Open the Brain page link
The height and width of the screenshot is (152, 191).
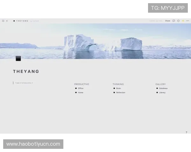coord(118,88)
